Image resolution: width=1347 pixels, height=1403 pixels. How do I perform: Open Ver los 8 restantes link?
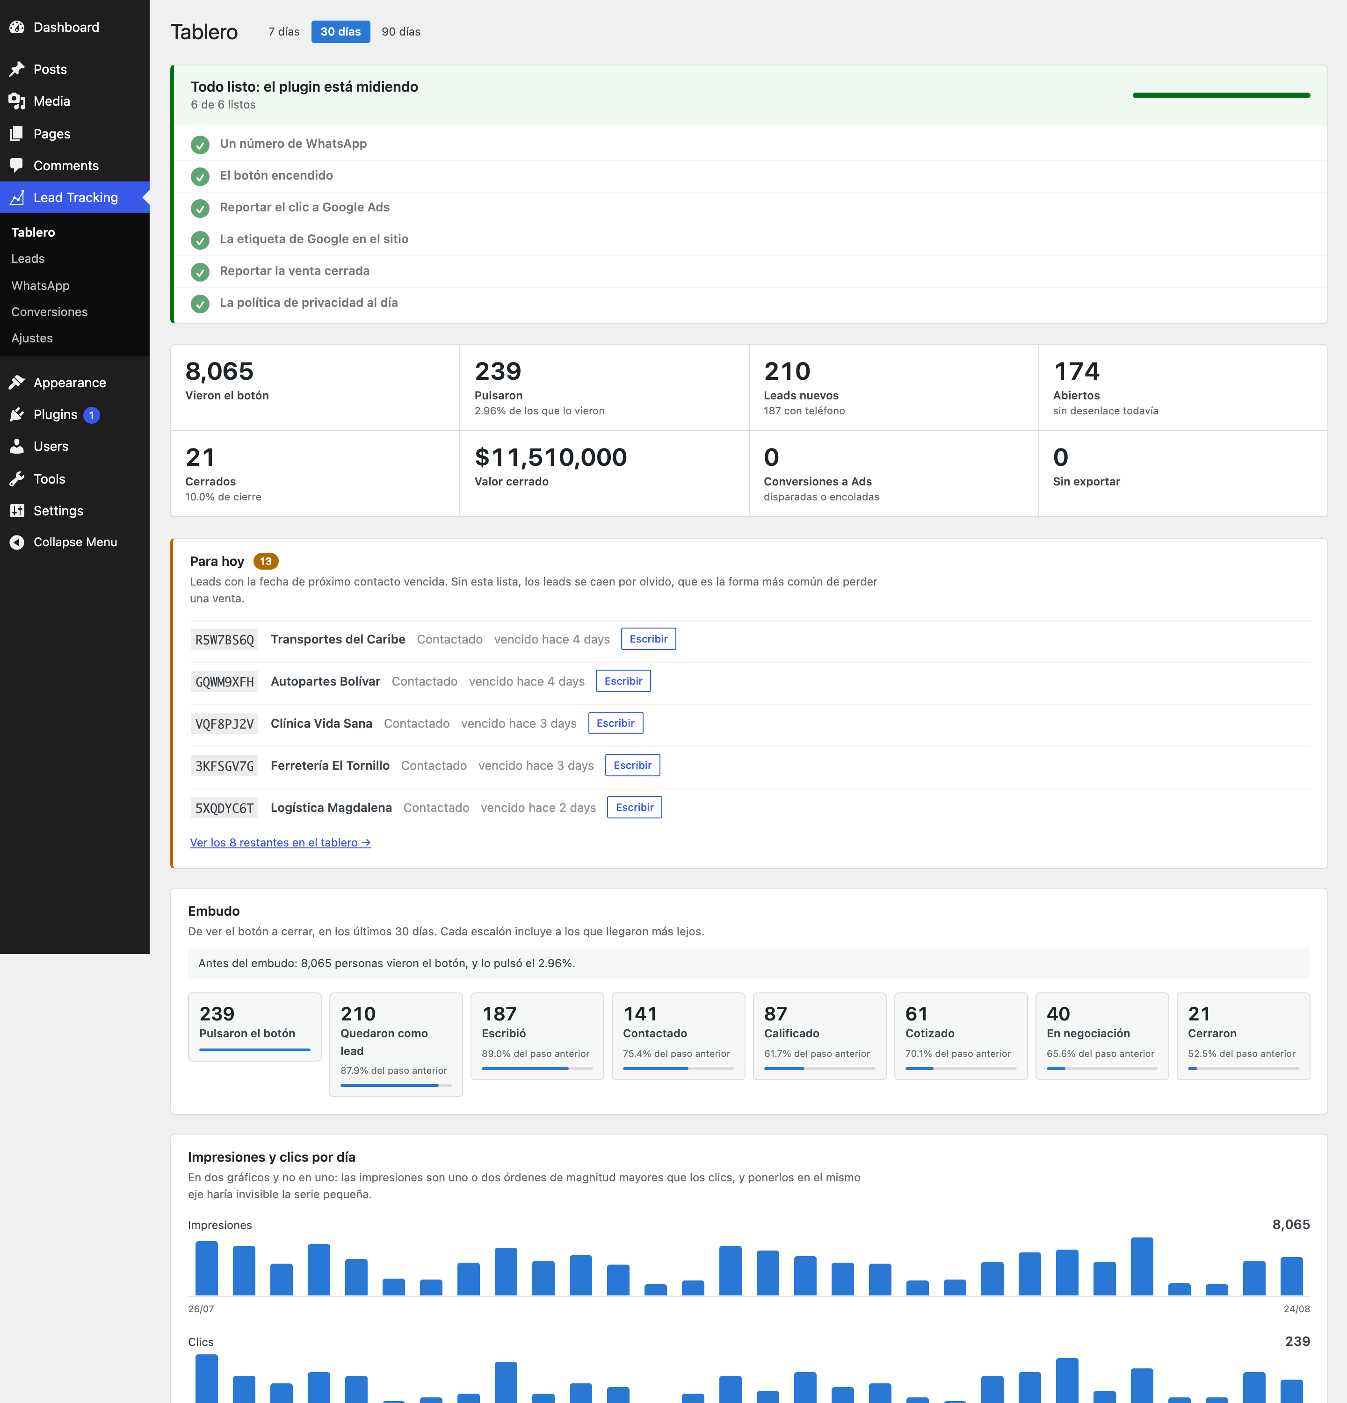coord(281,843)
